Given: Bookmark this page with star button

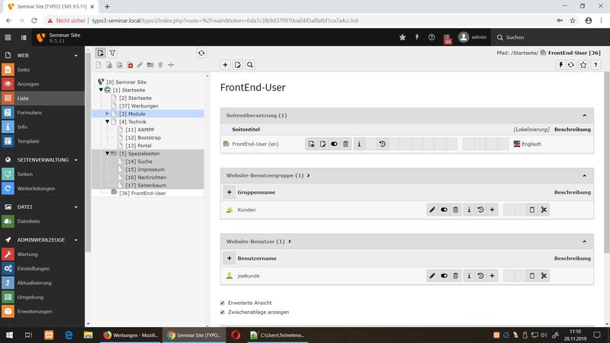Looking at the screenshot, I should 583,65.
